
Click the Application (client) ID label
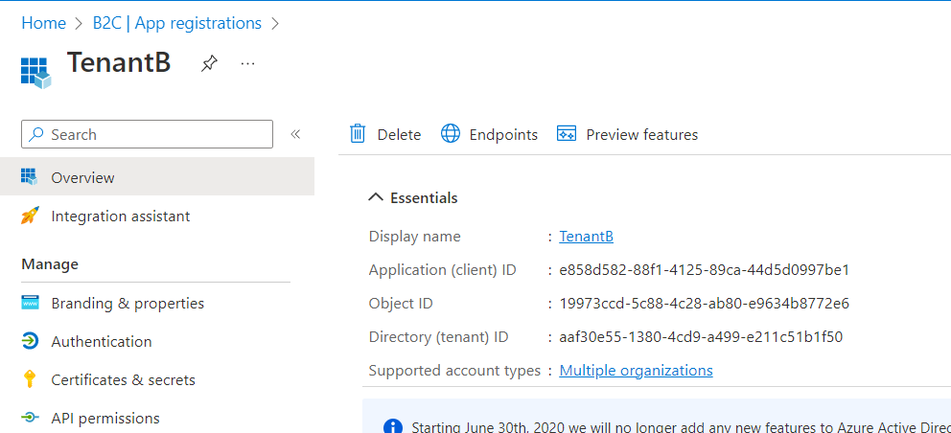click(442, 270)
